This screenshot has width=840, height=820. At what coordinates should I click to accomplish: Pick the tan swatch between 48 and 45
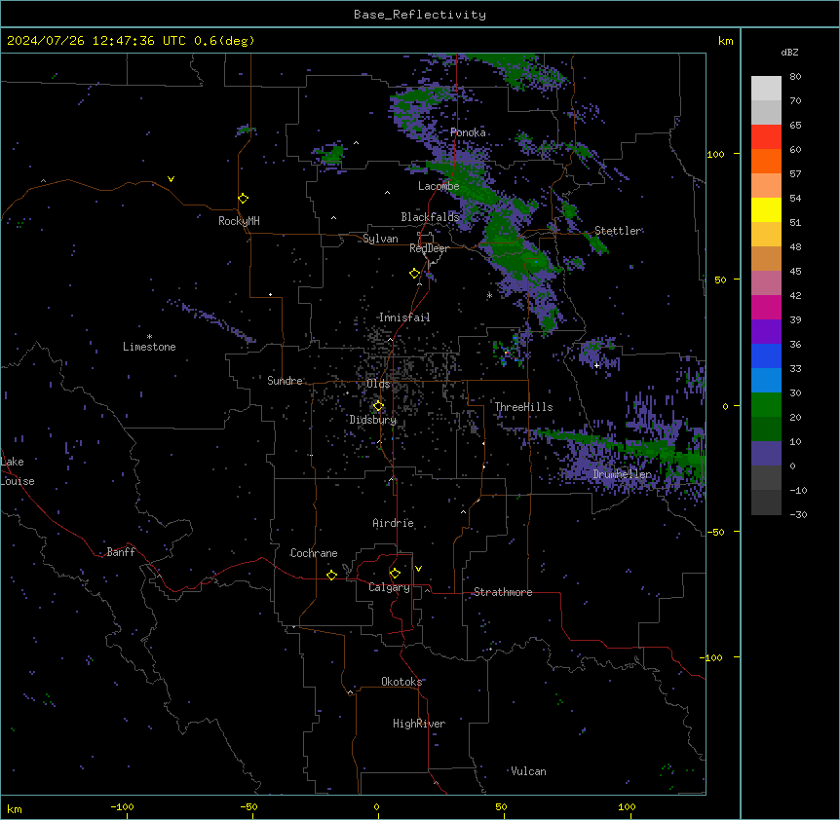pos(766,258)
